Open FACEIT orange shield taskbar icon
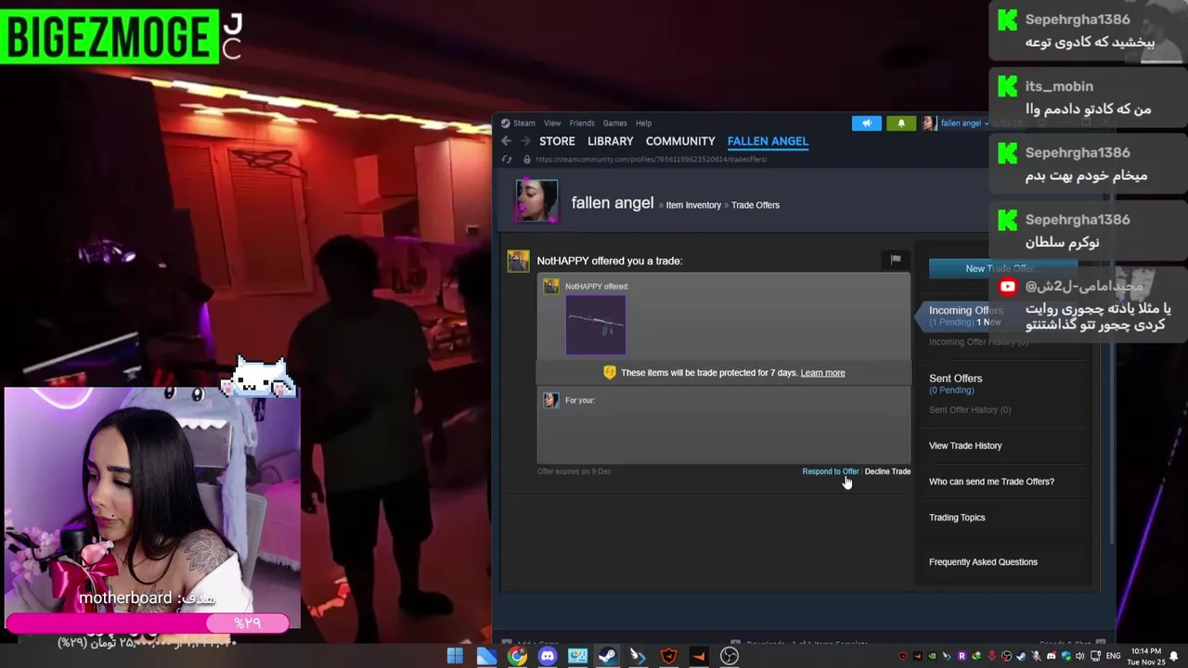1188x668 pixels. tap(668, 656)
